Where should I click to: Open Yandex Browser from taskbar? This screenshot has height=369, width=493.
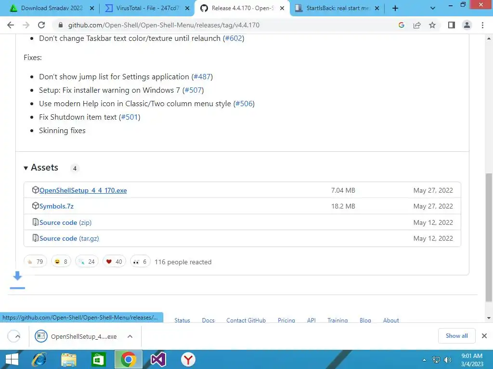[x=188, y=359]
